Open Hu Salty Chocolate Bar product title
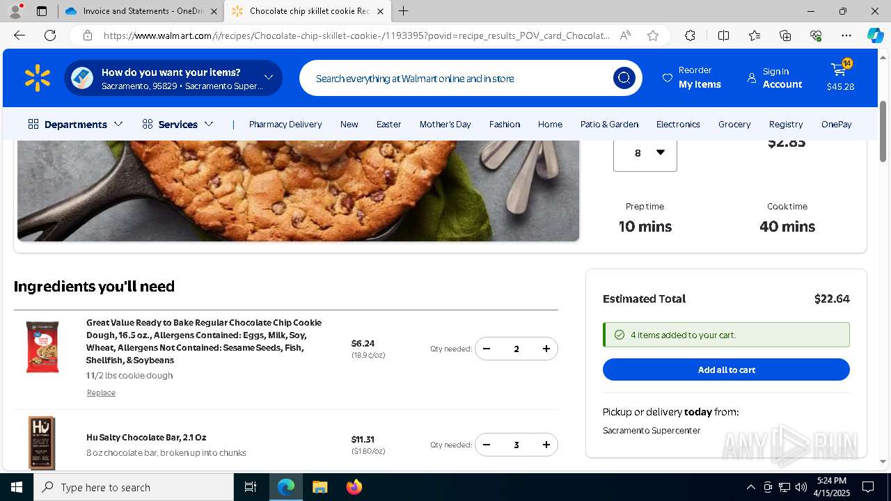This screenshot has height=501, width=891. coord(146,437)
